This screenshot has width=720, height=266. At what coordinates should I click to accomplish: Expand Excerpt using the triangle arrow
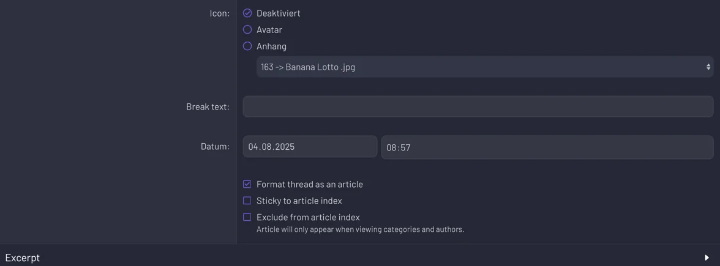coord(707,258)
